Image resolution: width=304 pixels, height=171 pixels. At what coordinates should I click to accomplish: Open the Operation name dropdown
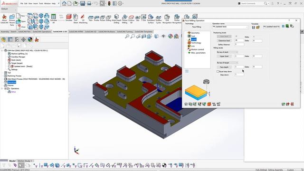(230, 27)
